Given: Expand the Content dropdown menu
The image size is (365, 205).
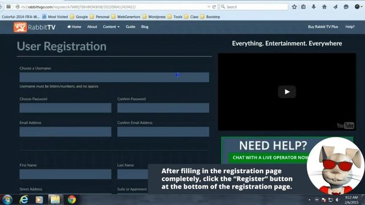Looking at the screenshot, I should click(111, 27).
